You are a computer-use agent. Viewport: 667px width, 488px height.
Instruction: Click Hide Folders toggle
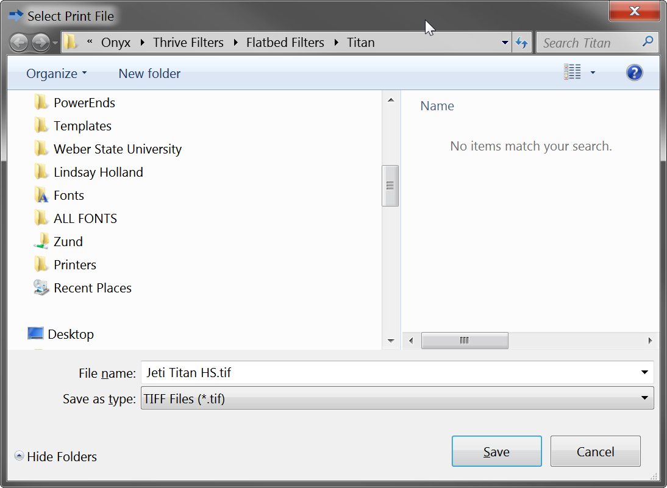55,456
